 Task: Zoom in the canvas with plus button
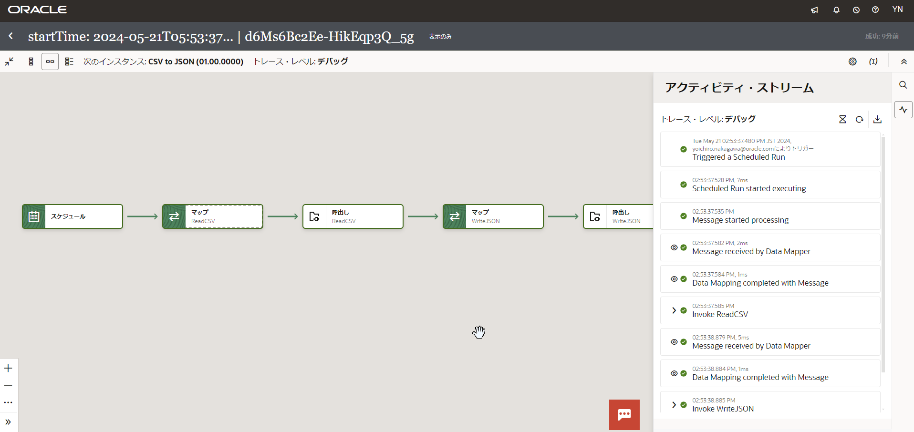[x=8, y=368]
